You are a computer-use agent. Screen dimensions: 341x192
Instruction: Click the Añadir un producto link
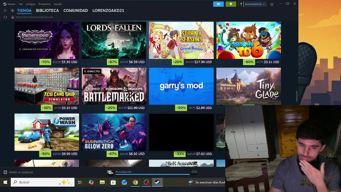pyautogui.click(x=21, y=172)
